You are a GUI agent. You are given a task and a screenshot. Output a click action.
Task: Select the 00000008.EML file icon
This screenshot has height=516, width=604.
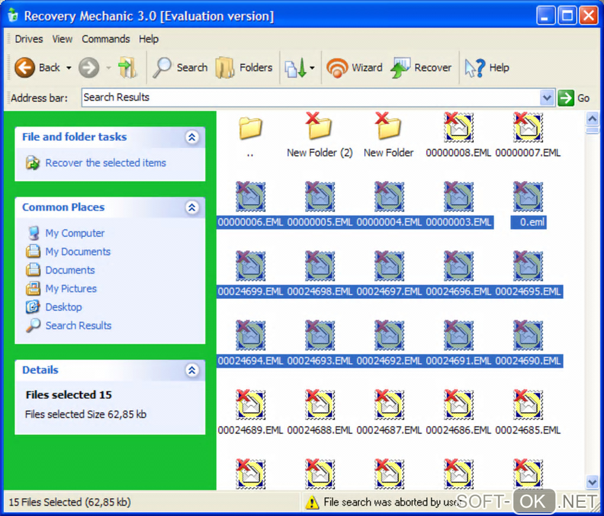click(458, 127)
